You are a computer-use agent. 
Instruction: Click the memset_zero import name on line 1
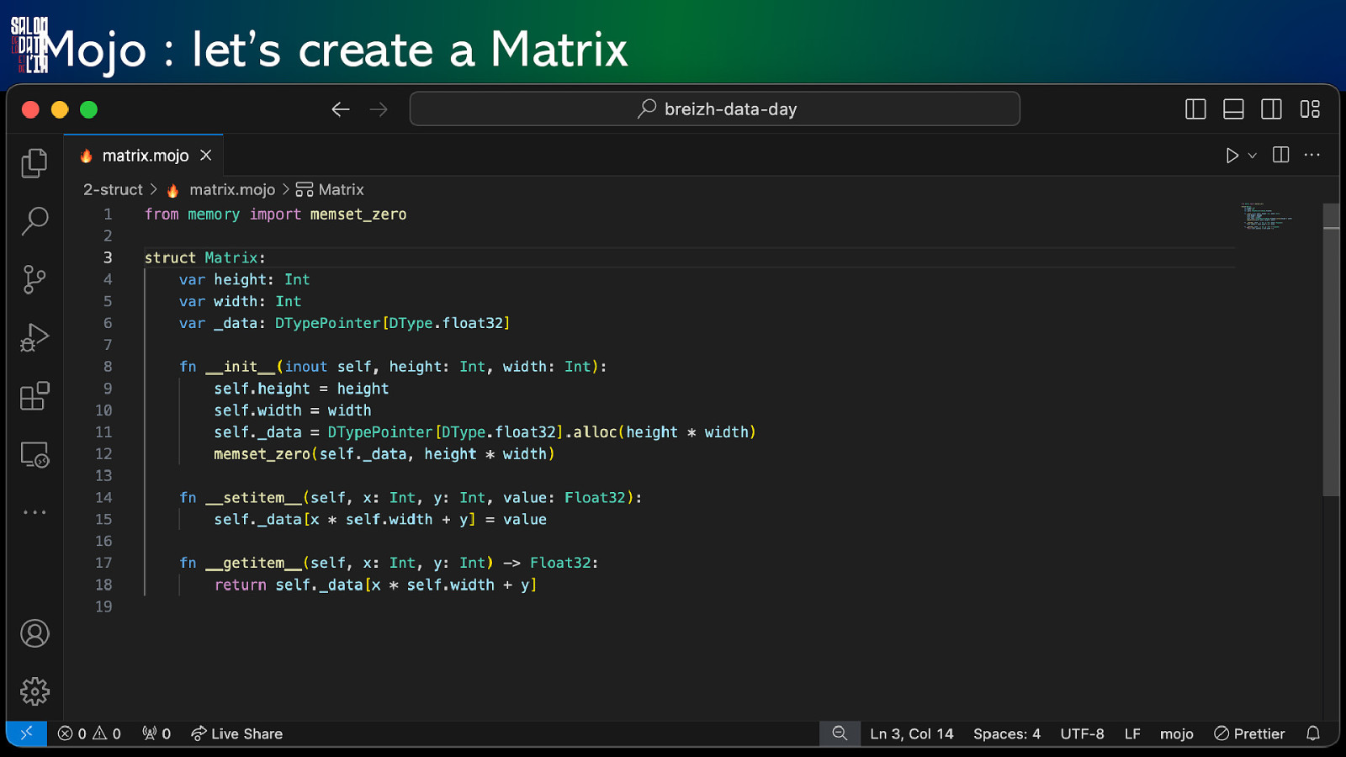tap(358, 214)
